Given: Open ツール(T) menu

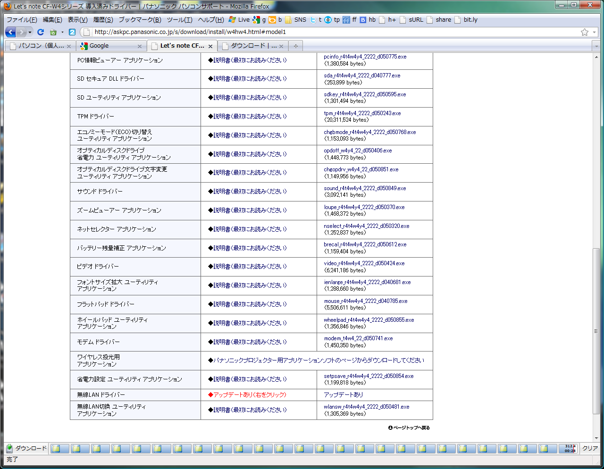Looking at the screenshot, I should [179, 20].
